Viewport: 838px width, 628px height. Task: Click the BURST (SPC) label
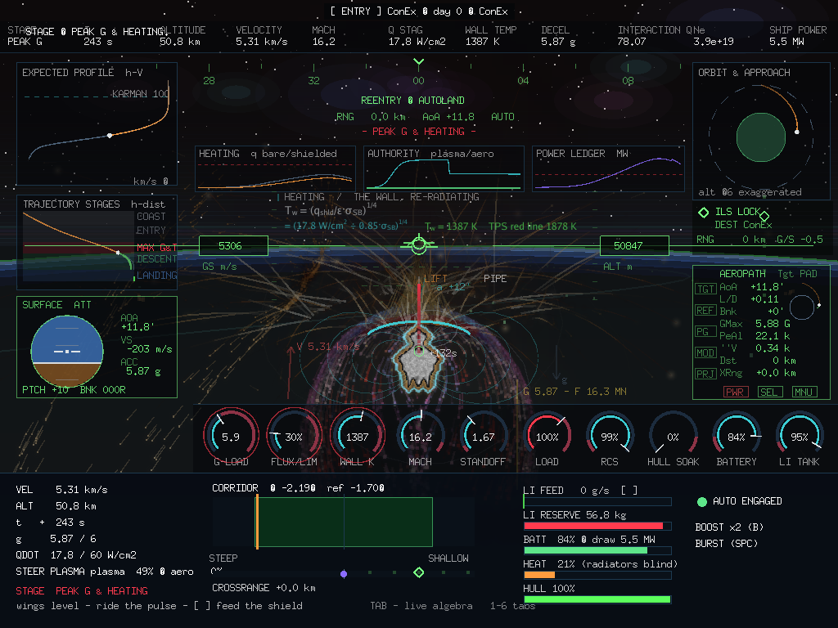(x=727, y=544)
